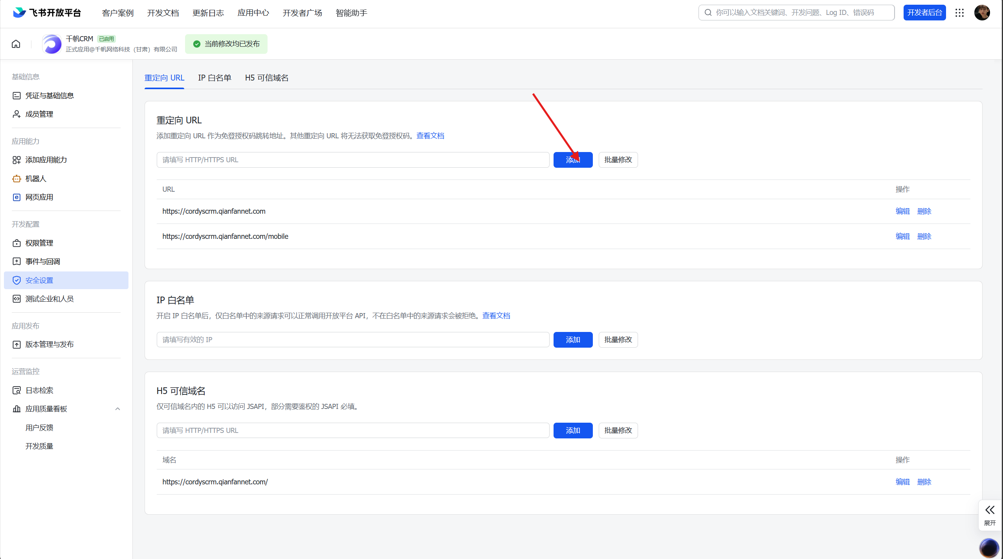Collapse the 应用质量看板 section chevron
The height and width of the screenshot is (559, 1003).
click(x=117, y=409)
